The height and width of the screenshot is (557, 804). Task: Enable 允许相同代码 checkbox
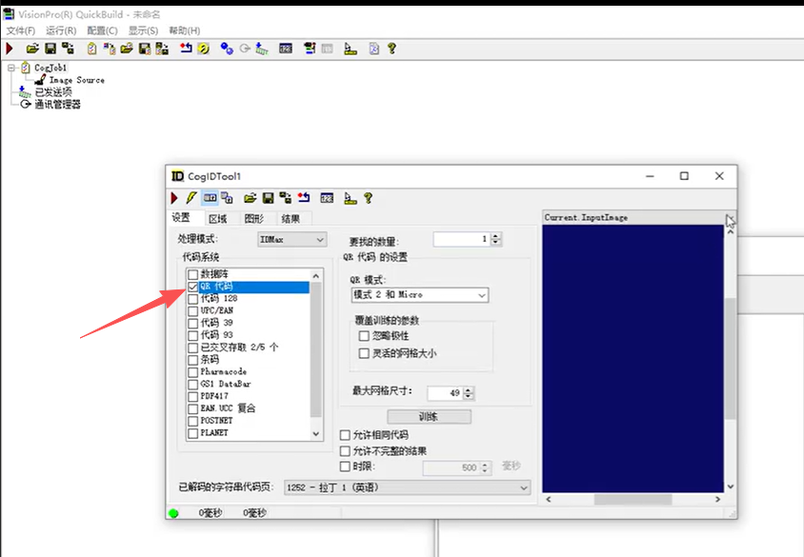pos(345,435)
